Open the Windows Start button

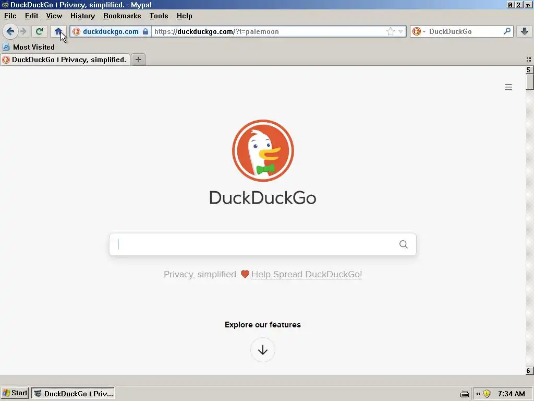click(15, 393)
